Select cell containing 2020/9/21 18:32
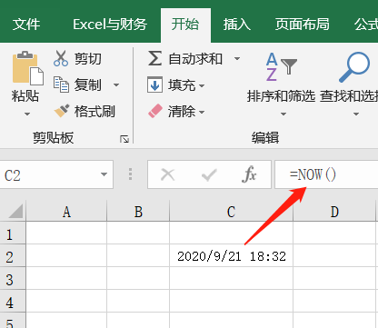 click(232, 255)
